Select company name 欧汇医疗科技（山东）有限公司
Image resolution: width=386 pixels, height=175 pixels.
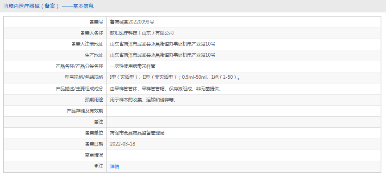(142, 33)
